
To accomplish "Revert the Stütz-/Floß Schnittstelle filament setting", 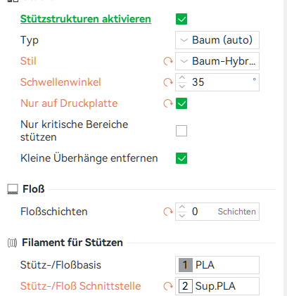I will coord(168,286).
